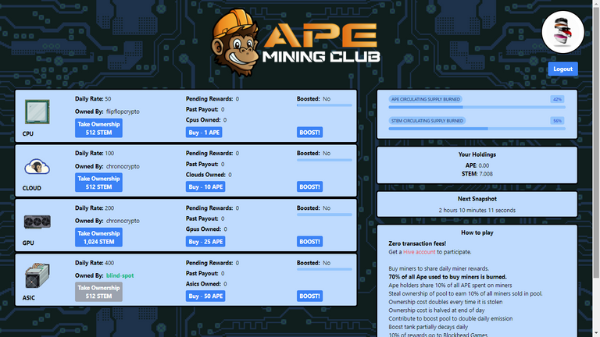Buy an ASIC miner for 50 APE
The height and width of the screenshot is (337, 600).
pyautogui.click(x=205, y=296)
